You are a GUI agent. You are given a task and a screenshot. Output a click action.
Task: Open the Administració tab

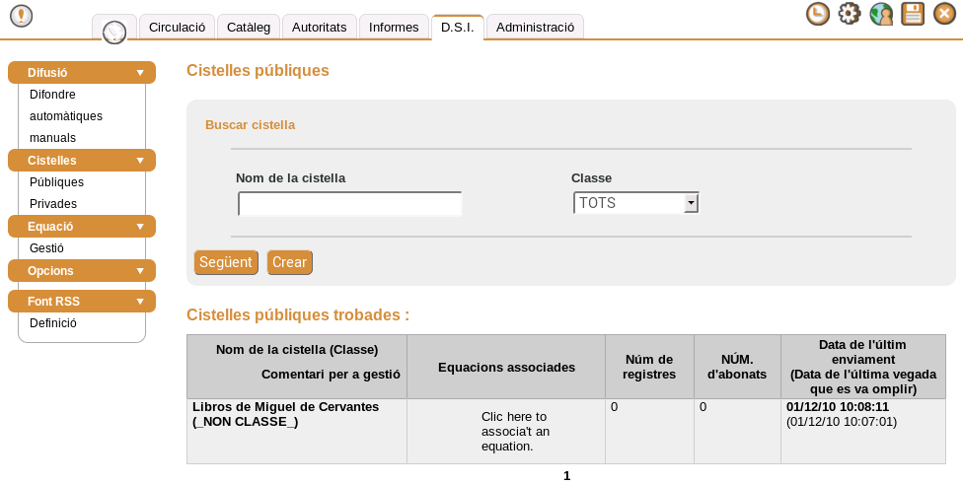(535, 28)
